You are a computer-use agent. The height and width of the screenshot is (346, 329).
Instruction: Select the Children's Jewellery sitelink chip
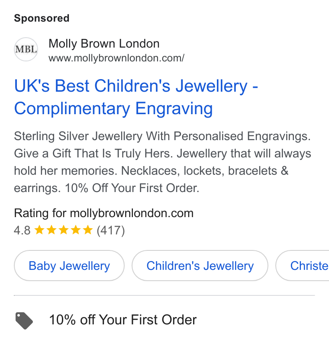point(200,266)
